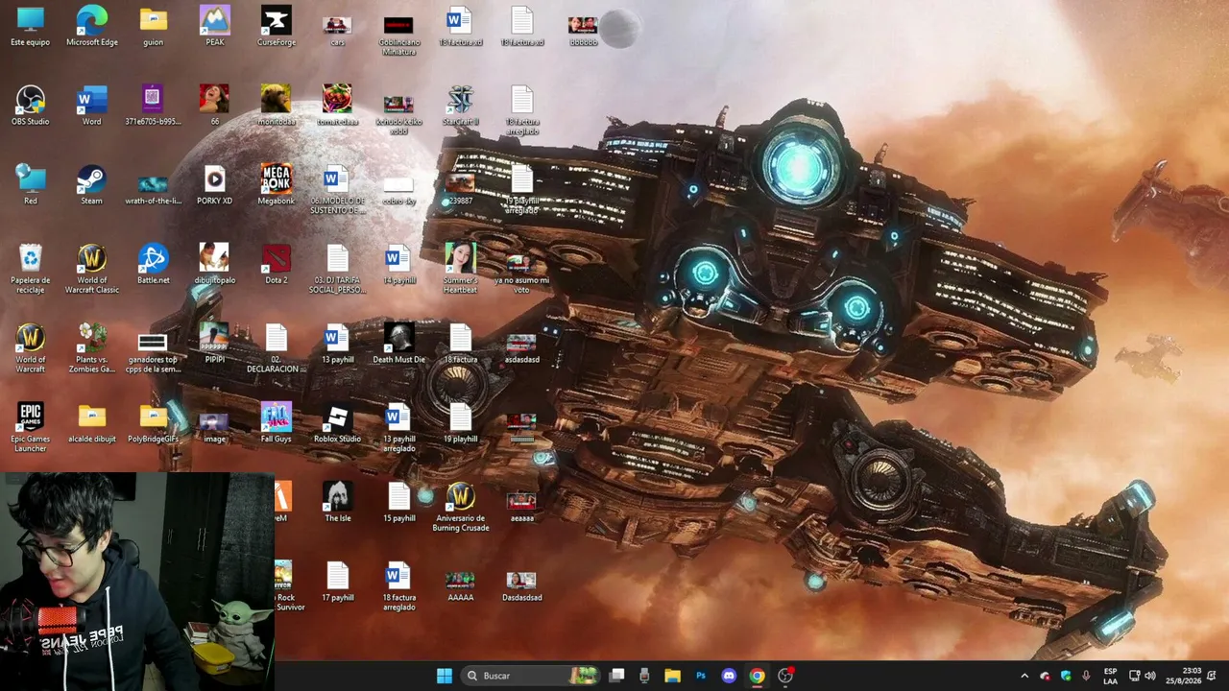The image size is (1229, 691).
Task: Expand hidden system tray icons
Action: point(1024,676)
